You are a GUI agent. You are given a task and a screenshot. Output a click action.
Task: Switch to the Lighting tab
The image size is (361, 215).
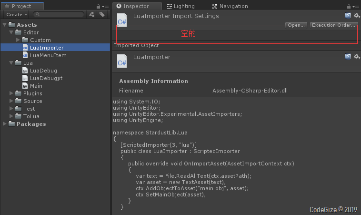coord(181,6)
